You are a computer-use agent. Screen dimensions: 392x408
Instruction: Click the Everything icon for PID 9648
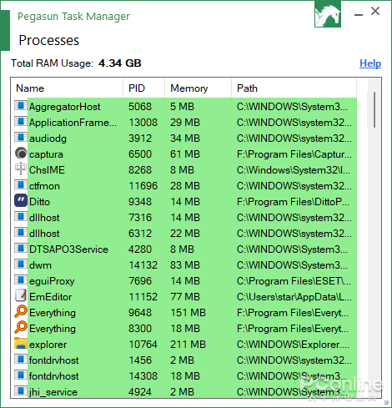coord(21,312)
